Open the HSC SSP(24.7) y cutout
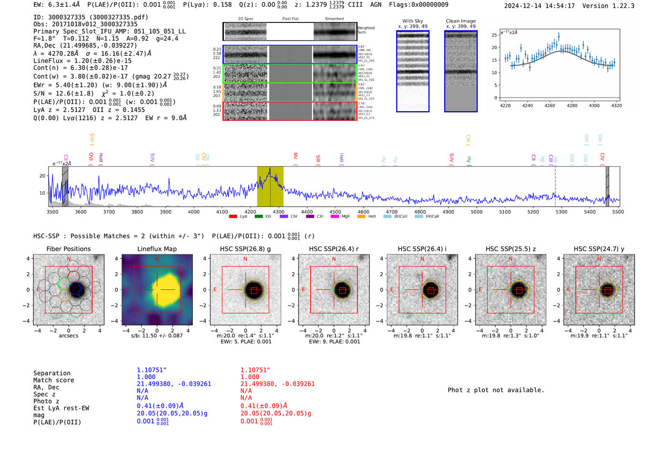The width and height of the screenshot is (668, 455). pos(599,290)
